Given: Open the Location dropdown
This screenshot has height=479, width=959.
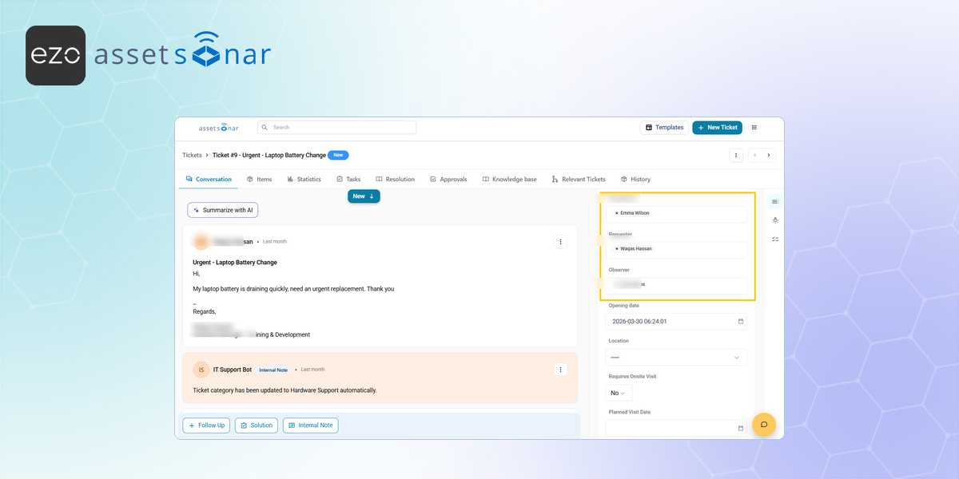Looking at the screenshot, I should click(x=676, y=358).
